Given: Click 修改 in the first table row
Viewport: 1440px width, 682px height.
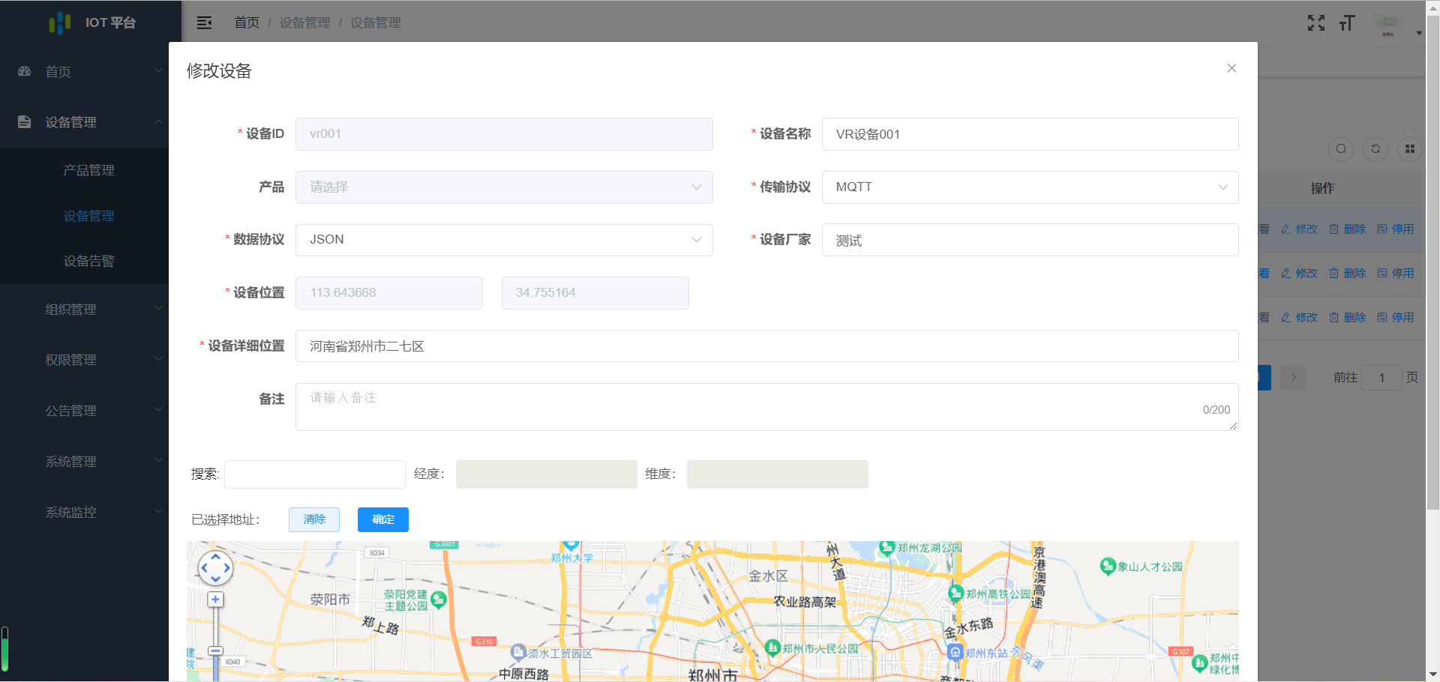Looking at the screenshot, I should (x=1300, y=229).
